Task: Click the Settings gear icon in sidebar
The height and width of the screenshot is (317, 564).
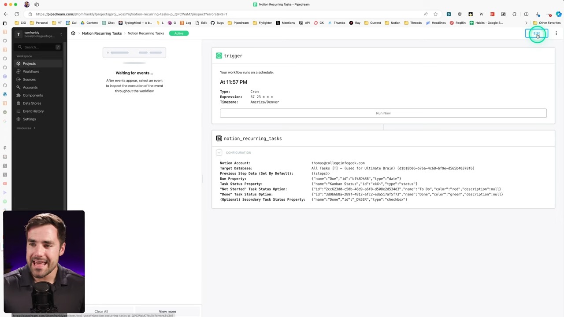Action: [19, 119]
